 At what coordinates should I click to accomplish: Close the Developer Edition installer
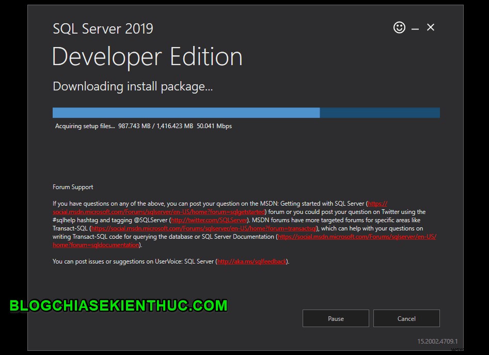pyautogui.click(x=431, y=27)
